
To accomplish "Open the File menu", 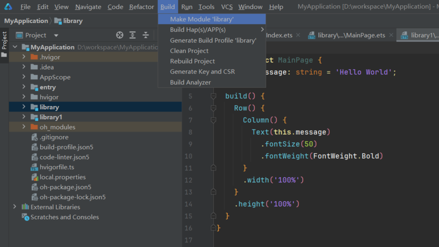I will pos(26,7).
